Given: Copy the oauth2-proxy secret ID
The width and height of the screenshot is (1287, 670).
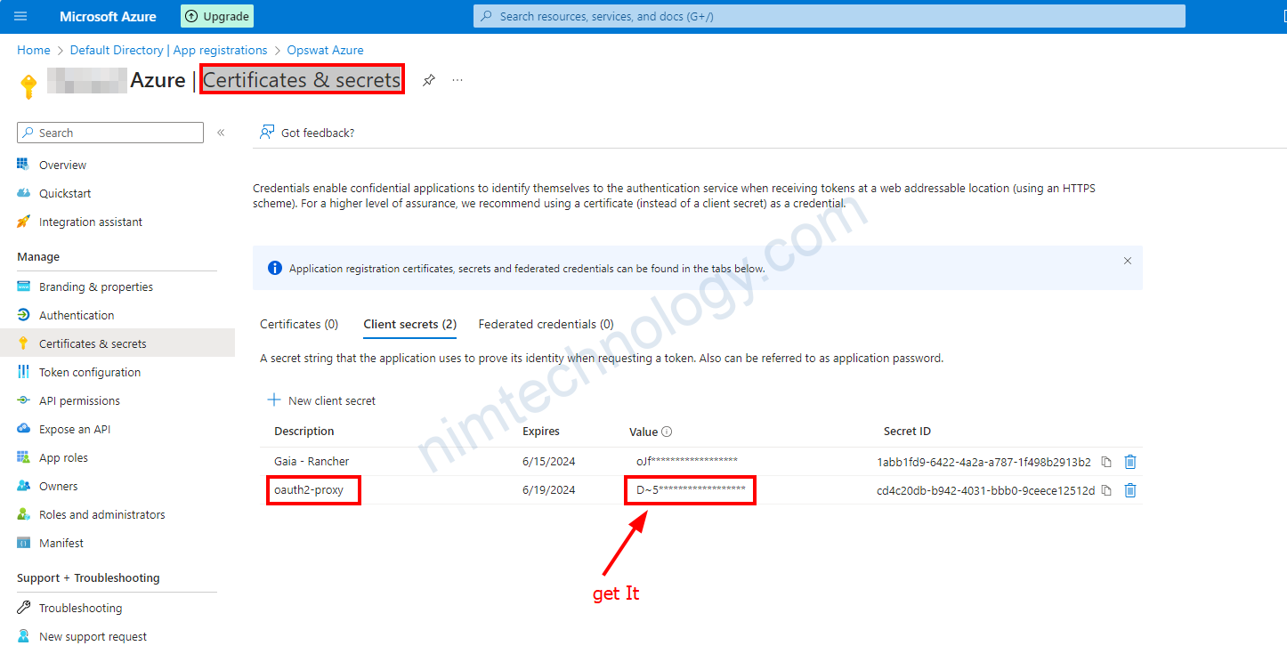Looking at the screenshot, I should point(1106,490).
